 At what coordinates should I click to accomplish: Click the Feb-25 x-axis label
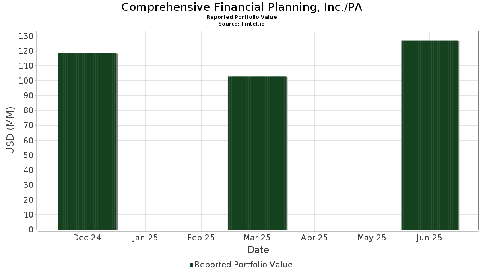(201, 238)
